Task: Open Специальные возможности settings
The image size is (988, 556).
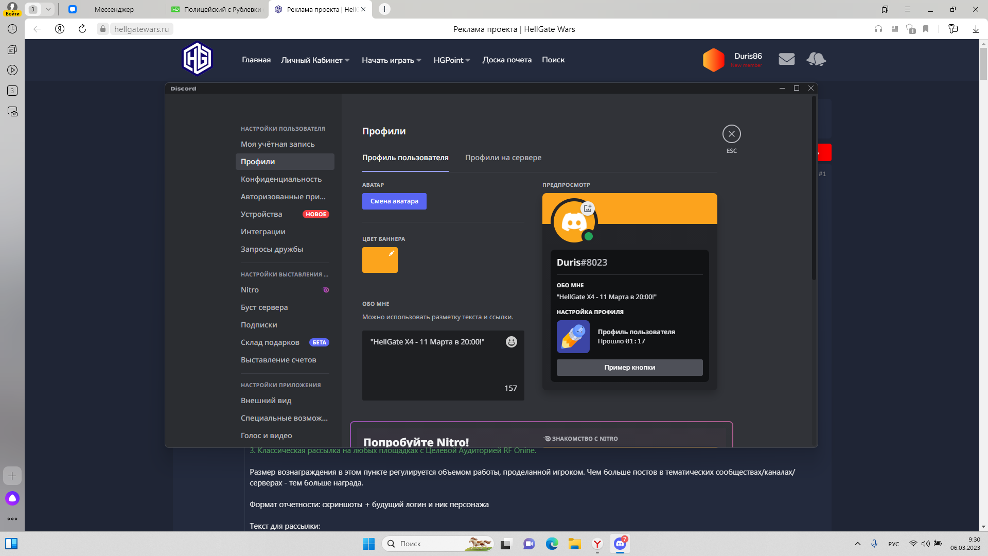Action: pos(285,418)
